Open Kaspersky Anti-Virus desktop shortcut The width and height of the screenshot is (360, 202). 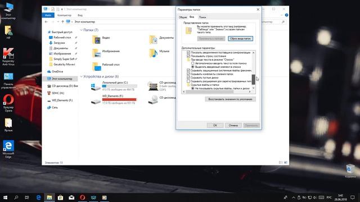pos(8,57)
